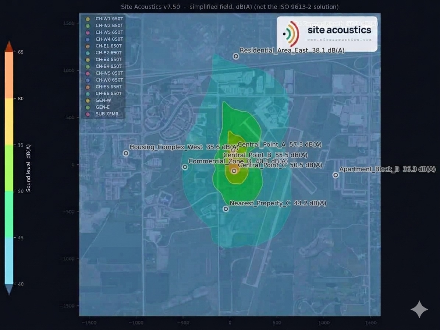
Task: Click the 80 tick on the colorbar
Action: point(21,99)
